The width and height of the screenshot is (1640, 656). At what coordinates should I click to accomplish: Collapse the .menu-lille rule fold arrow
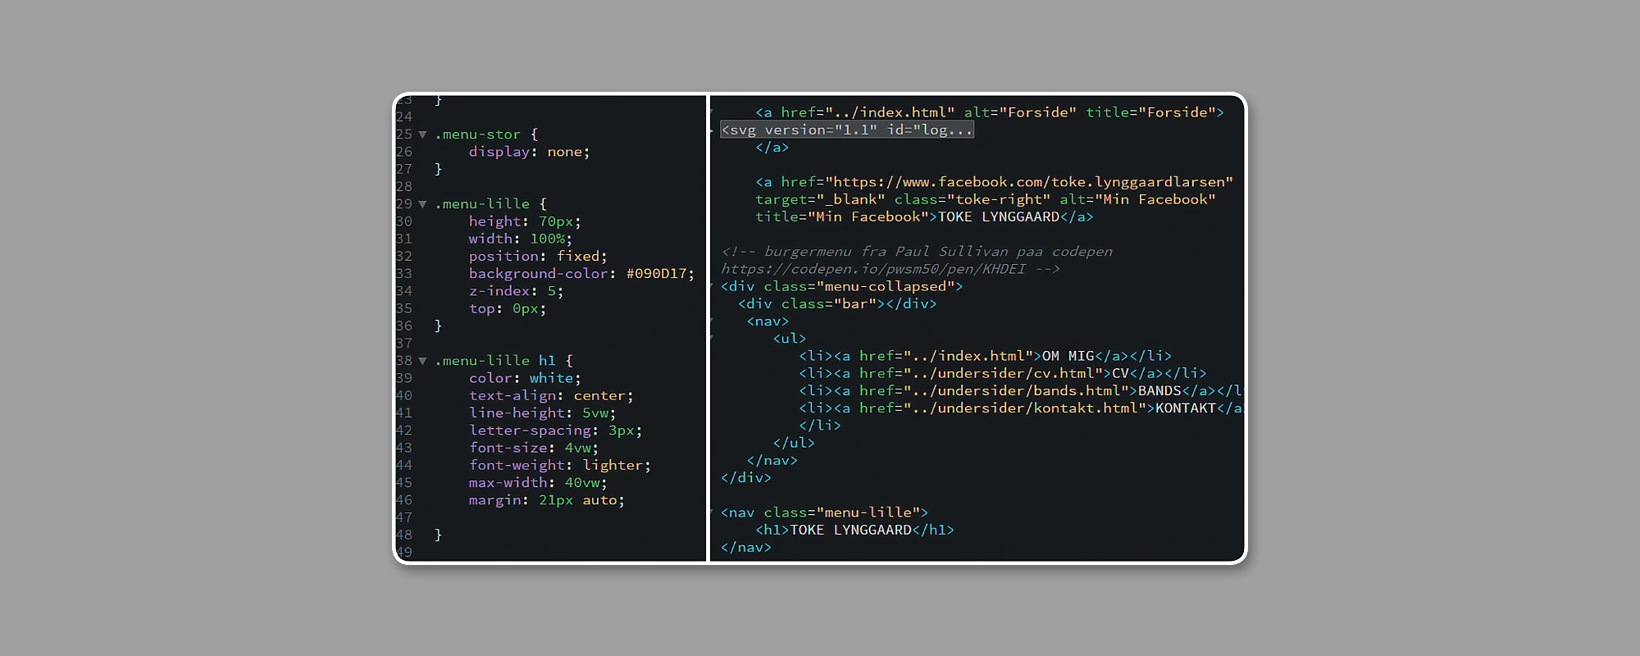tap(422, 204)
